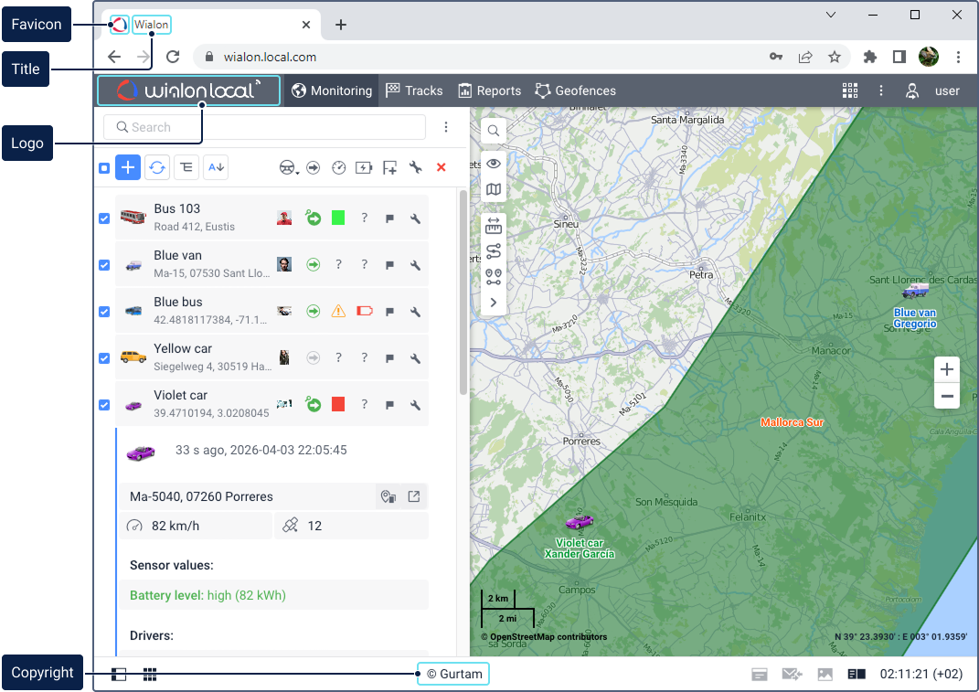This screenshot has width=979, height=692.
Task: Switch to the Tracks tab
Action: click(414, 90)
